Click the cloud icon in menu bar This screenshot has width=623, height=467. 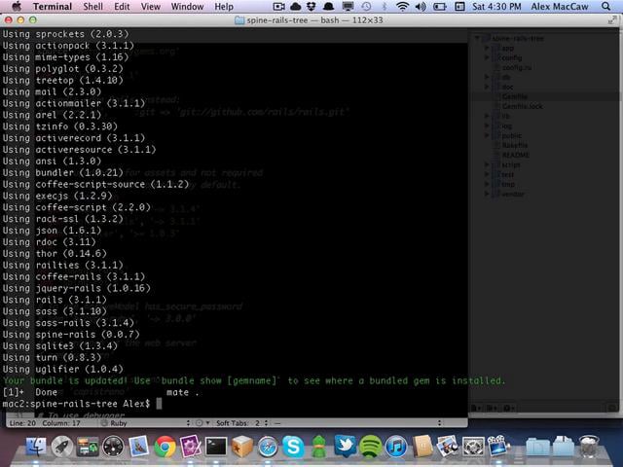click(x=296, y=7)
